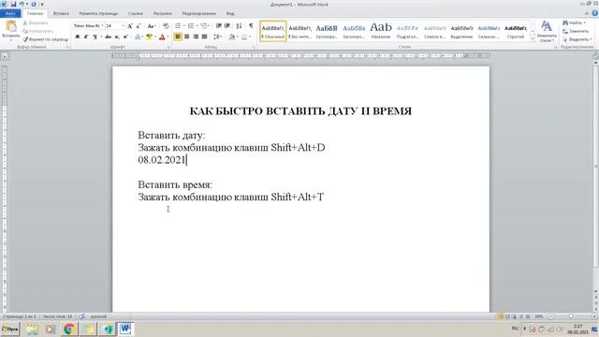
Task: Open the font color dropdown arrow
Action: tap(168, 37)
